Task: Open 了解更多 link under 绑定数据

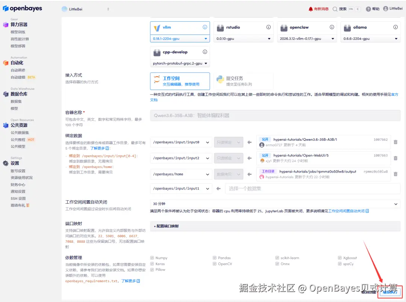Action: tap(100, 148)
